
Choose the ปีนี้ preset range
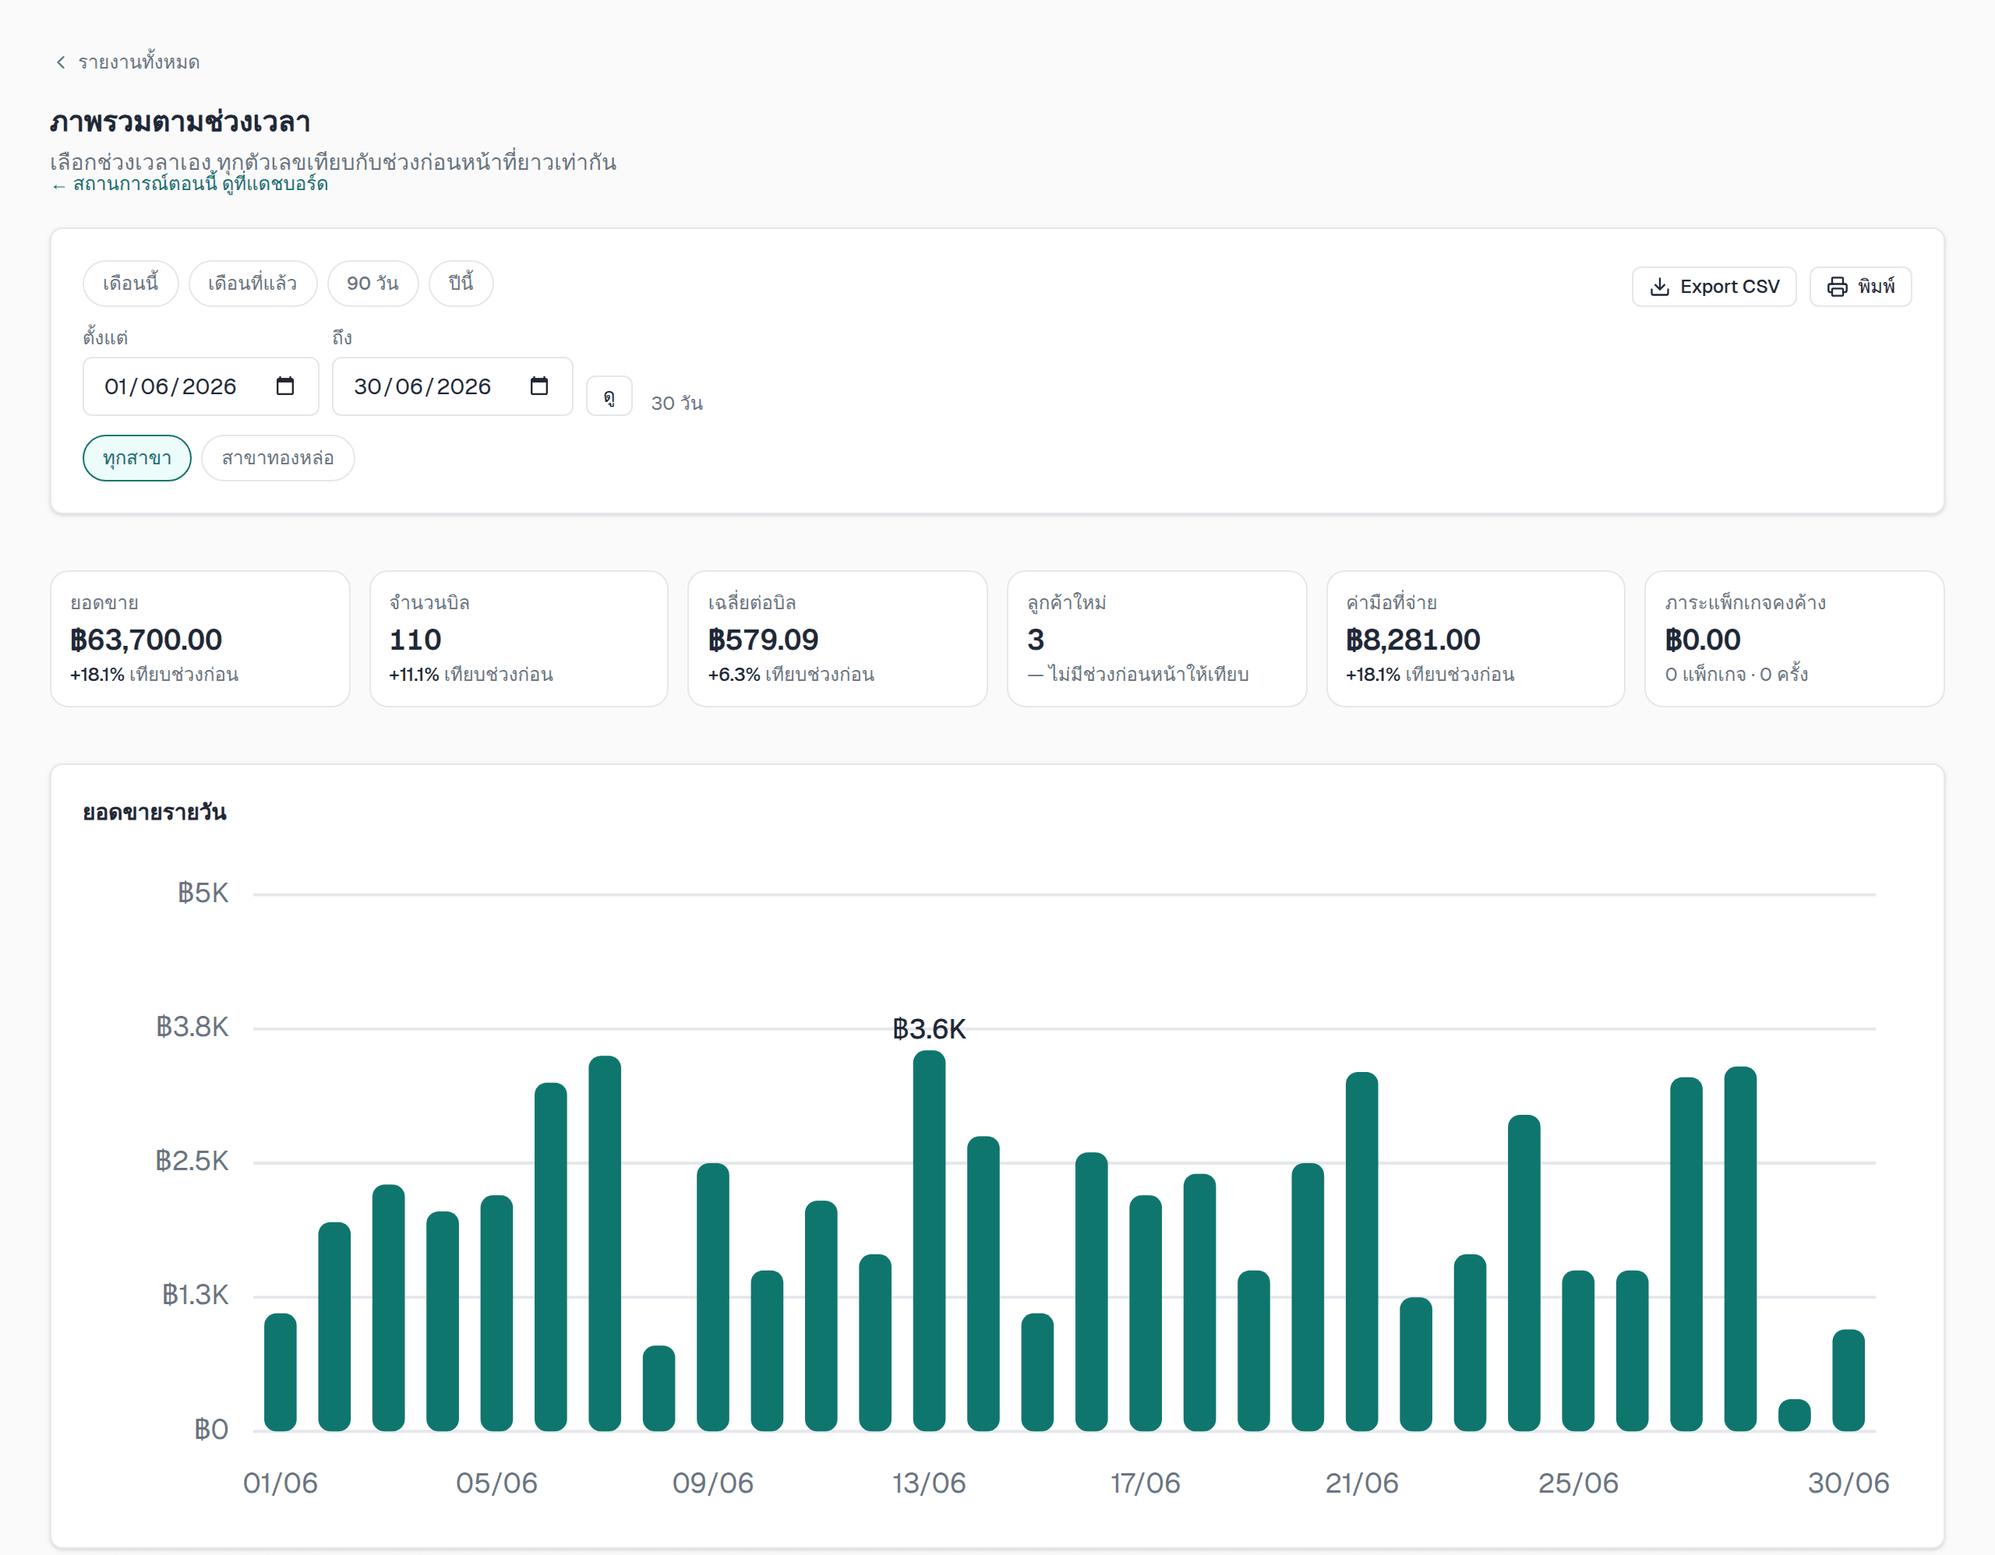click(x=461, y=283)
